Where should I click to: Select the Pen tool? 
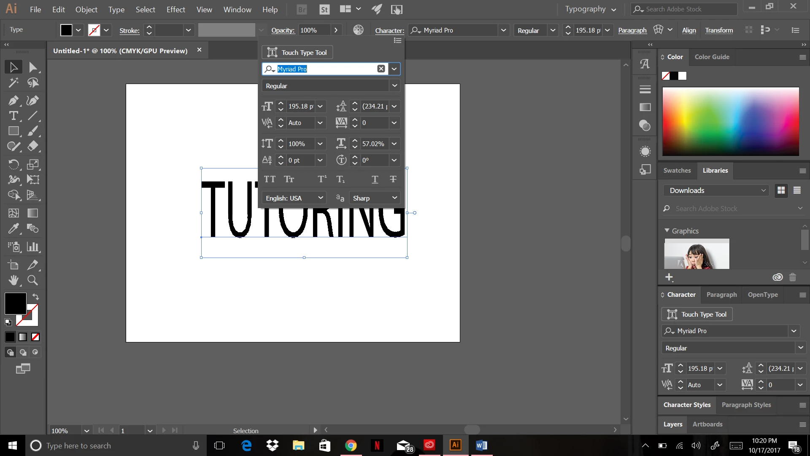coord(13,100)
